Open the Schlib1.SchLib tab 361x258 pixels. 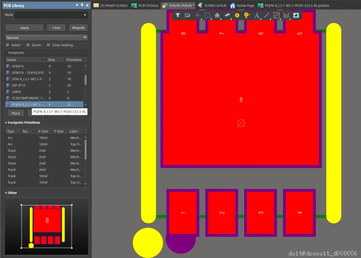click(212, 5)
